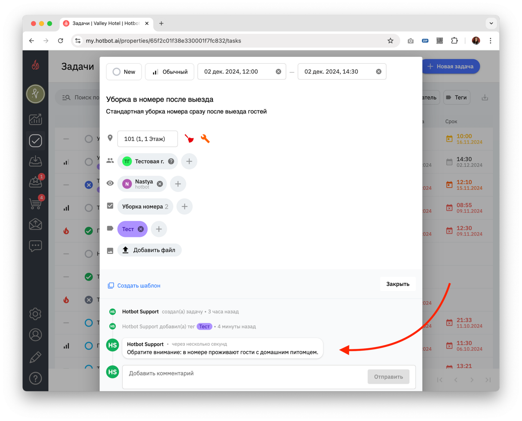The image size is (522, 421).
Task: Toggle green check status in 12:30 09.11.2024 row
Action: (x=89, y=231)
